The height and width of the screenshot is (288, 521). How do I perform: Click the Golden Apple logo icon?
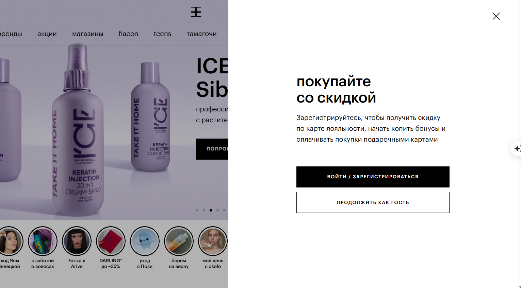pos(196,12)
